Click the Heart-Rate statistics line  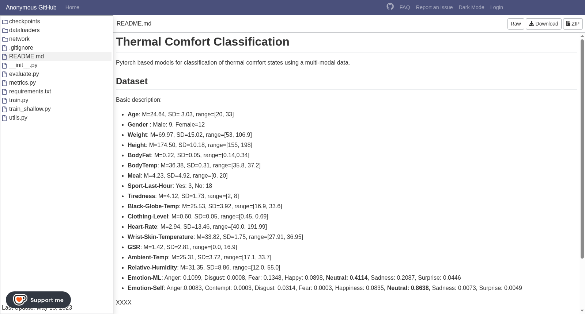[x=197, y=226]
